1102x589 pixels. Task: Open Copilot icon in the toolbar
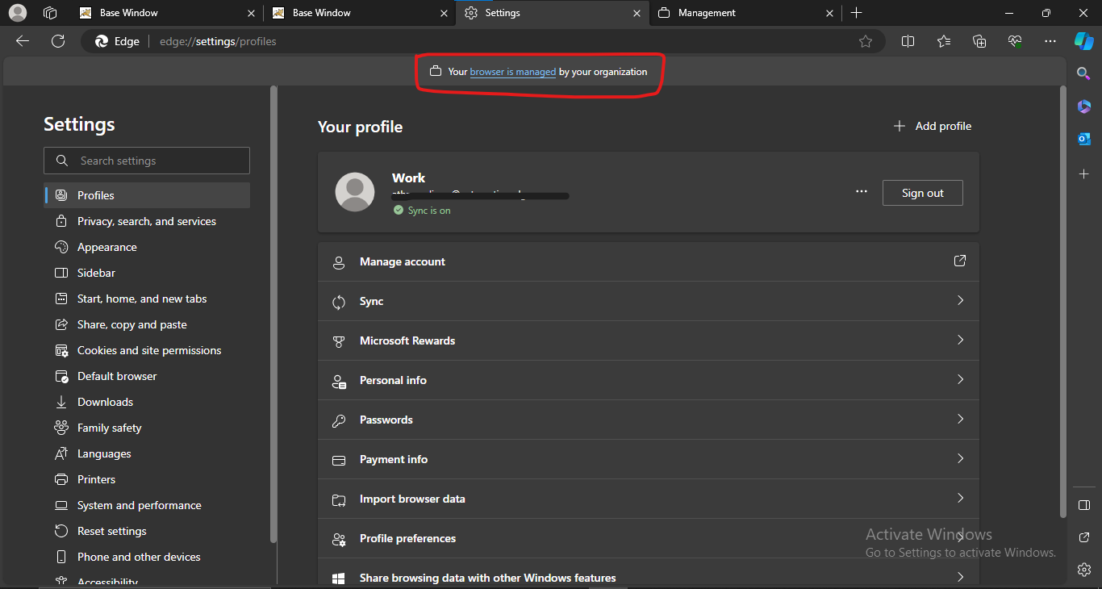pyautogui.click(x=1083, y=41)
